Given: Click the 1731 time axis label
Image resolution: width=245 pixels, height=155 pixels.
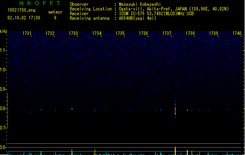Looking at the screenshot, I should point(27,33).
